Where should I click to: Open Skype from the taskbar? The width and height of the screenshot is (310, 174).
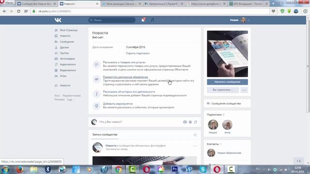203,170
